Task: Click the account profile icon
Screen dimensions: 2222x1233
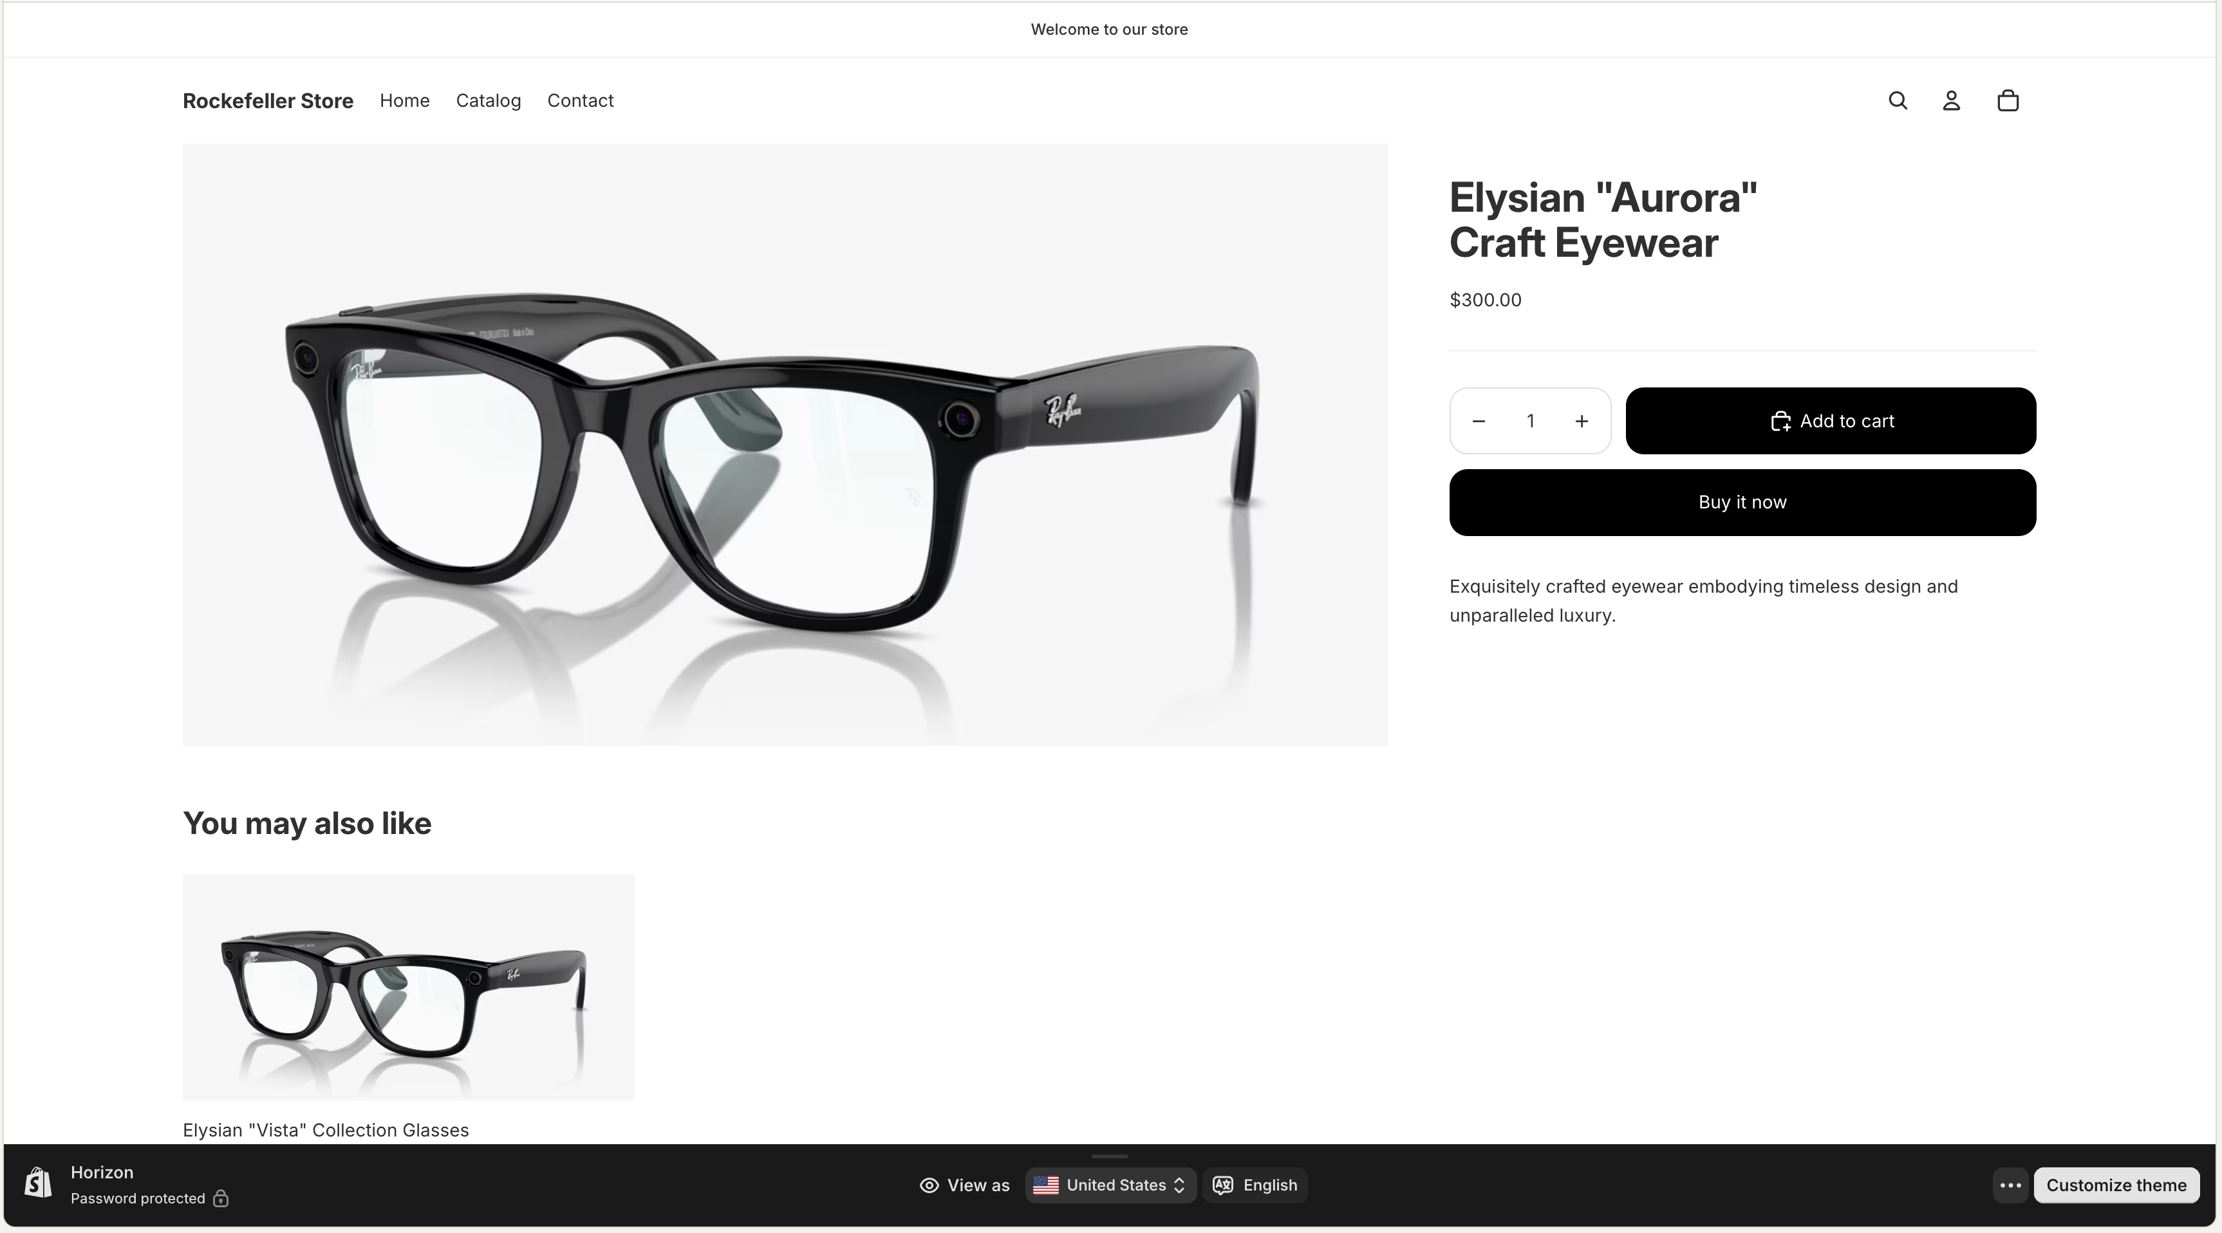Action: (x=1951, y=101)
